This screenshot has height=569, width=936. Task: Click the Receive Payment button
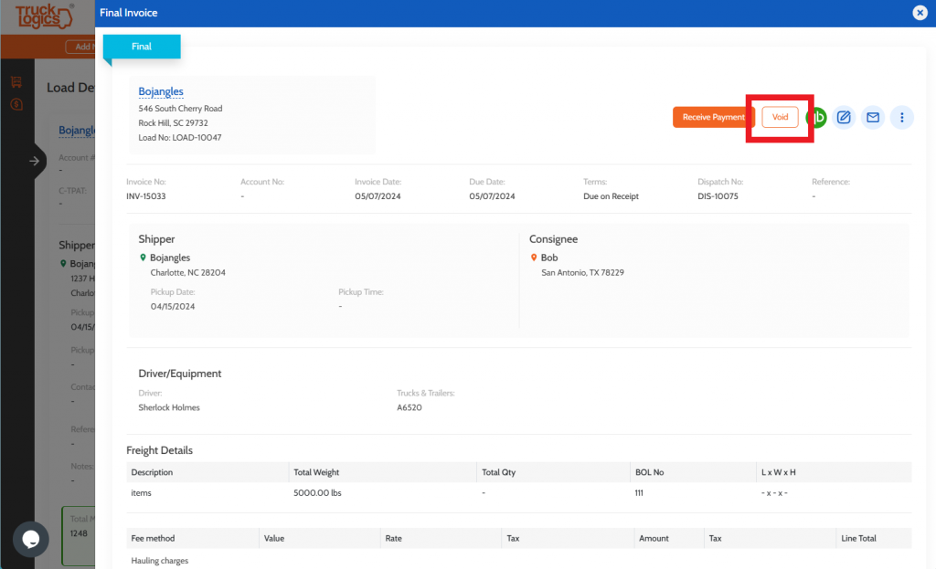(713, 117)
